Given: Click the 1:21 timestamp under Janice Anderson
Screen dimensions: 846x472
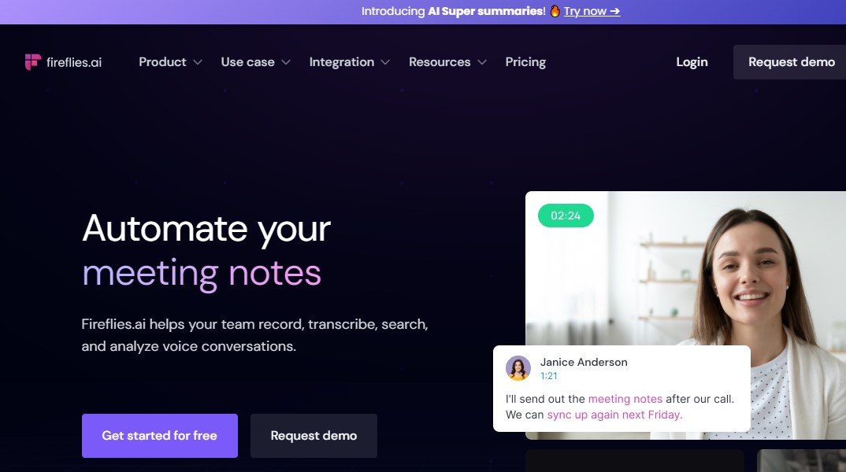Looking at the screenshot, I should coord(548,376).
